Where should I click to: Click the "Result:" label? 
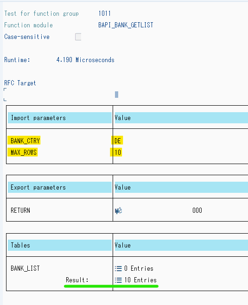(x=77, y=280)
